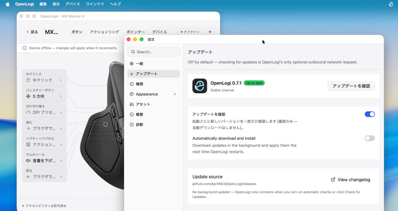This screenshot has height=211, width=398.
Task: Open the 編集 menu
Action: tap(43, 4)
